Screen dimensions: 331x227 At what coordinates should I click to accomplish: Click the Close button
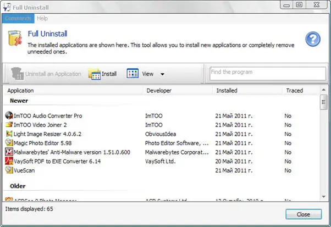point(304,214)
